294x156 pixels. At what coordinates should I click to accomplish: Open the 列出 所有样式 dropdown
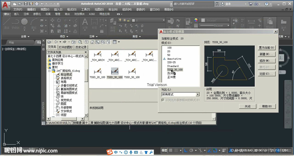coord(198,94)
